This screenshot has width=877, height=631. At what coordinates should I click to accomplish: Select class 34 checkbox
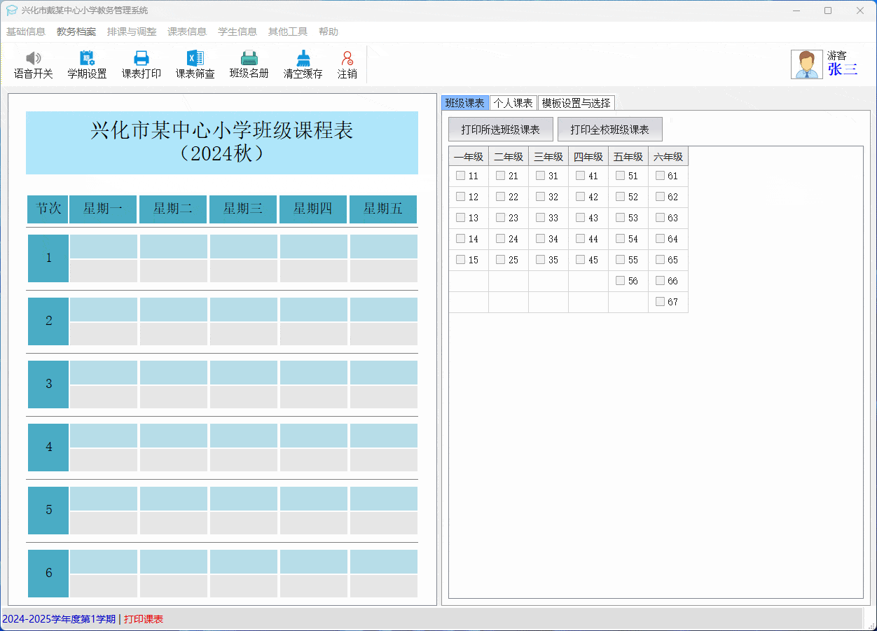pos(540,239)
